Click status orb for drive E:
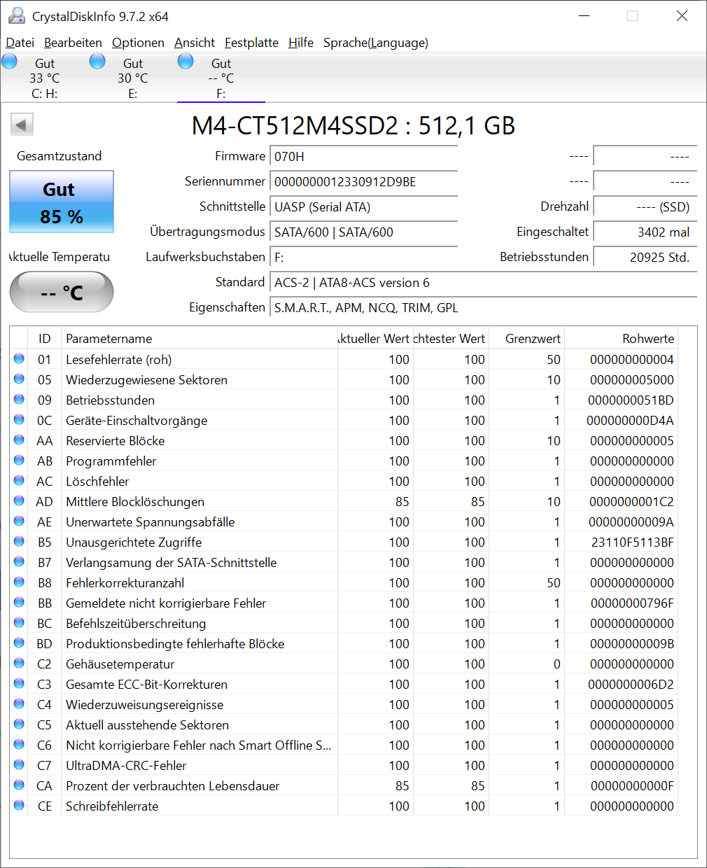The height and width of the screenshot is (868, 707). [x=98, y=62]
